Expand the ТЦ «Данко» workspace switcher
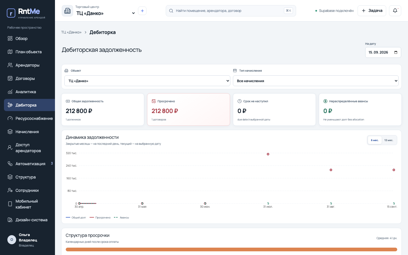408x255 pixels. [x=105, y=13]
